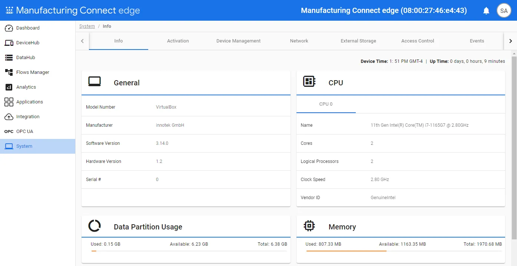Viewport: 517px width, 266px height.
Task: Switch to the Info tab
Action: point(119,41)
